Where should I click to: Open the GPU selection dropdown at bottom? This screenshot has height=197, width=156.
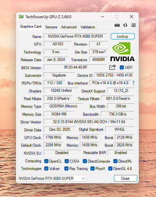(52, 179)
